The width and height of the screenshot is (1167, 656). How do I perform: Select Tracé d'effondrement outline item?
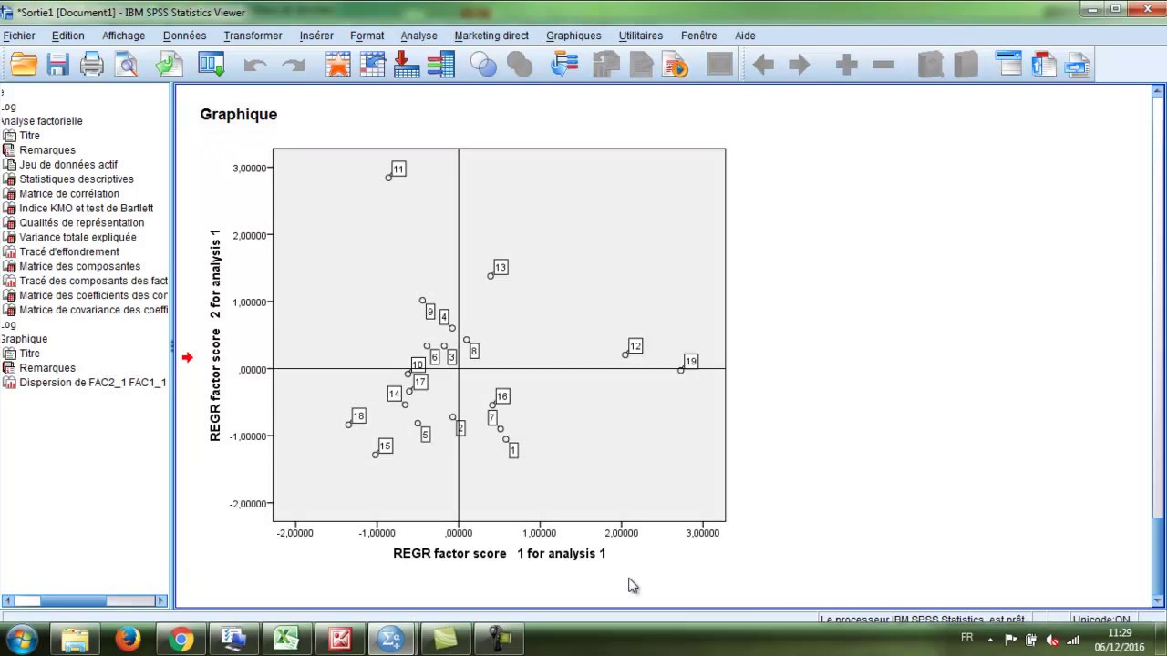(x=69, y=252)
